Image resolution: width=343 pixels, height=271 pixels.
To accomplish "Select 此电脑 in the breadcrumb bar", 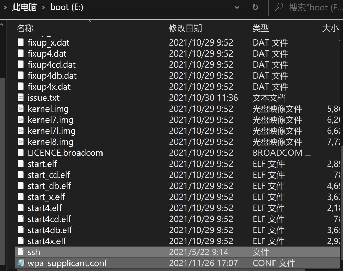I will pos(24,7).
